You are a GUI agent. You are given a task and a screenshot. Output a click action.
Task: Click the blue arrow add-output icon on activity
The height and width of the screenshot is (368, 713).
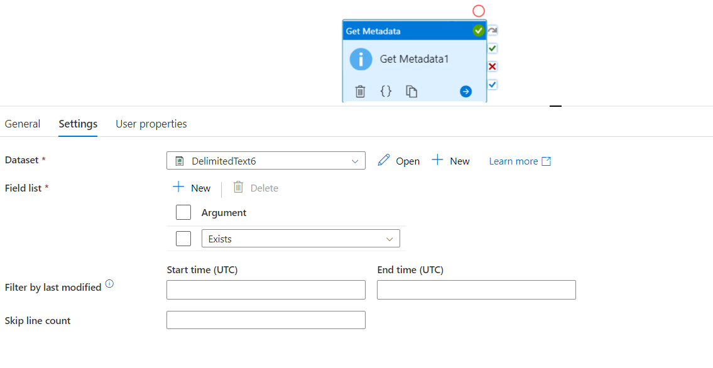[465, 92]
